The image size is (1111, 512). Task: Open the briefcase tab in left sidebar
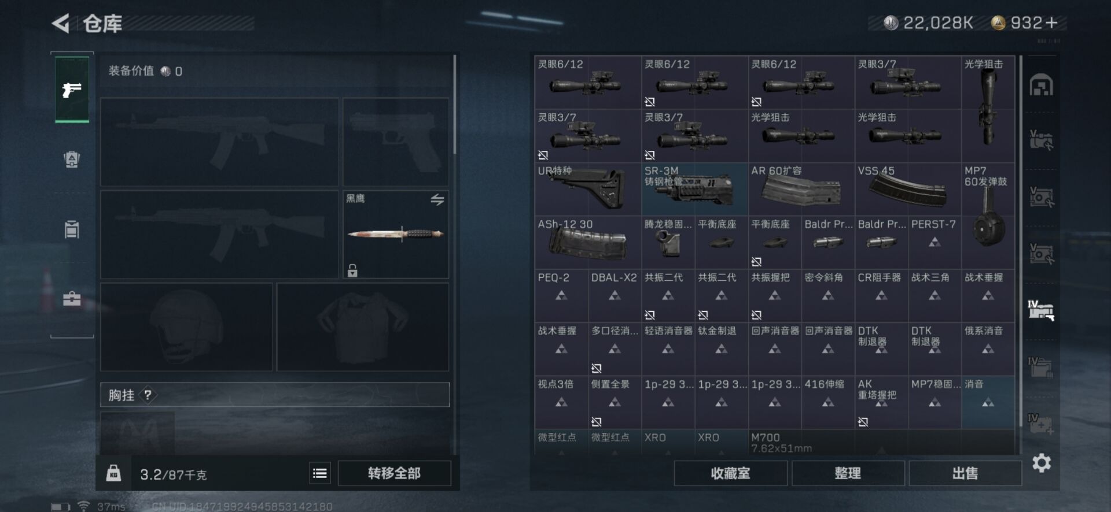(x=72, y=299)
